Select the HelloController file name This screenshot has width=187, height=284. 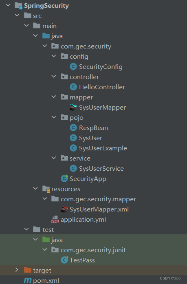point(102,87)
